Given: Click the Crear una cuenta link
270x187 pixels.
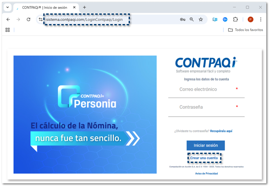Looking at the screenshot, I should tap(204, 158).
